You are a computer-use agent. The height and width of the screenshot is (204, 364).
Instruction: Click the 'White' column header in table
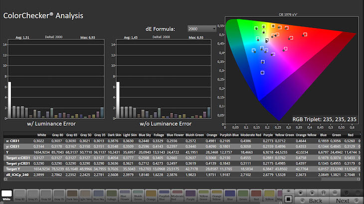pyautogui.click(x=41, y=135)
